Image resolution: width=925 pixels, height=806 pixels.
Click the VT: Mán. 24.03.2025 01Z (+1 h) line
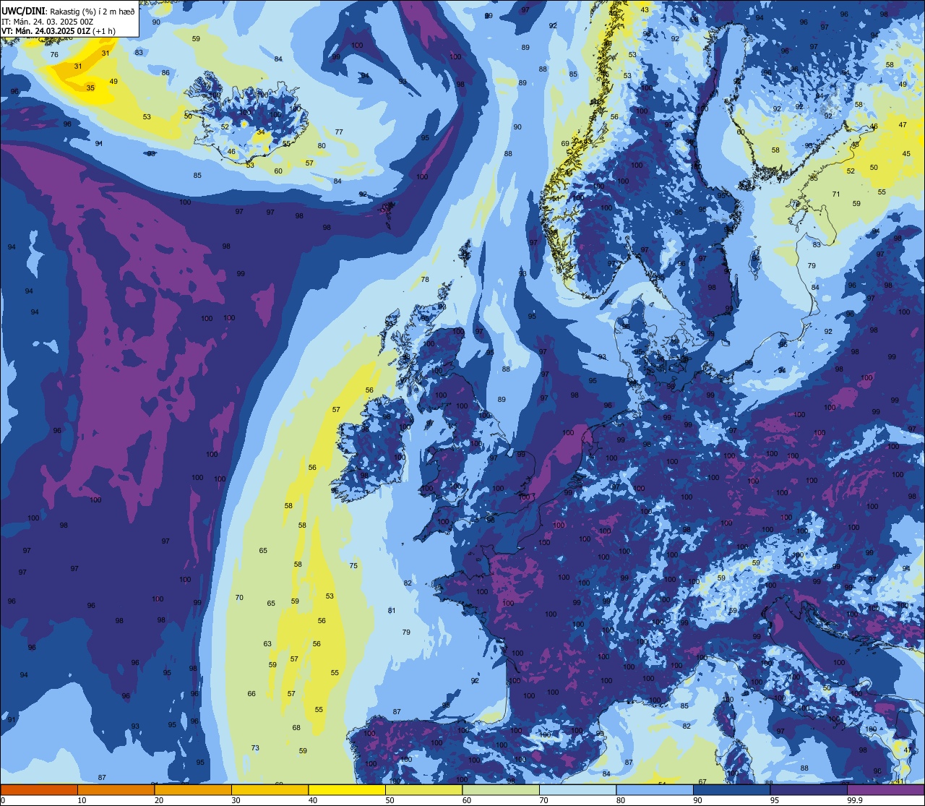[x=59, y=31]
